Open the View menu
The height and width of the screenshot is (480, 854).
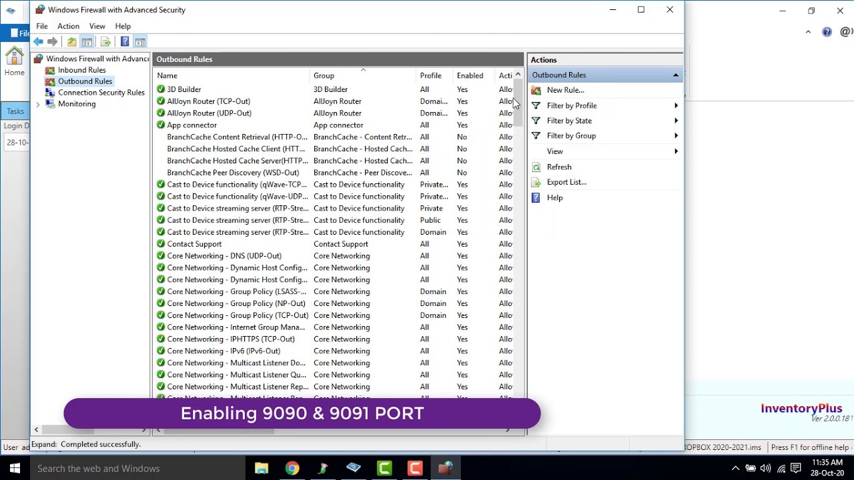pyautogui.click(x=97, y=26)
